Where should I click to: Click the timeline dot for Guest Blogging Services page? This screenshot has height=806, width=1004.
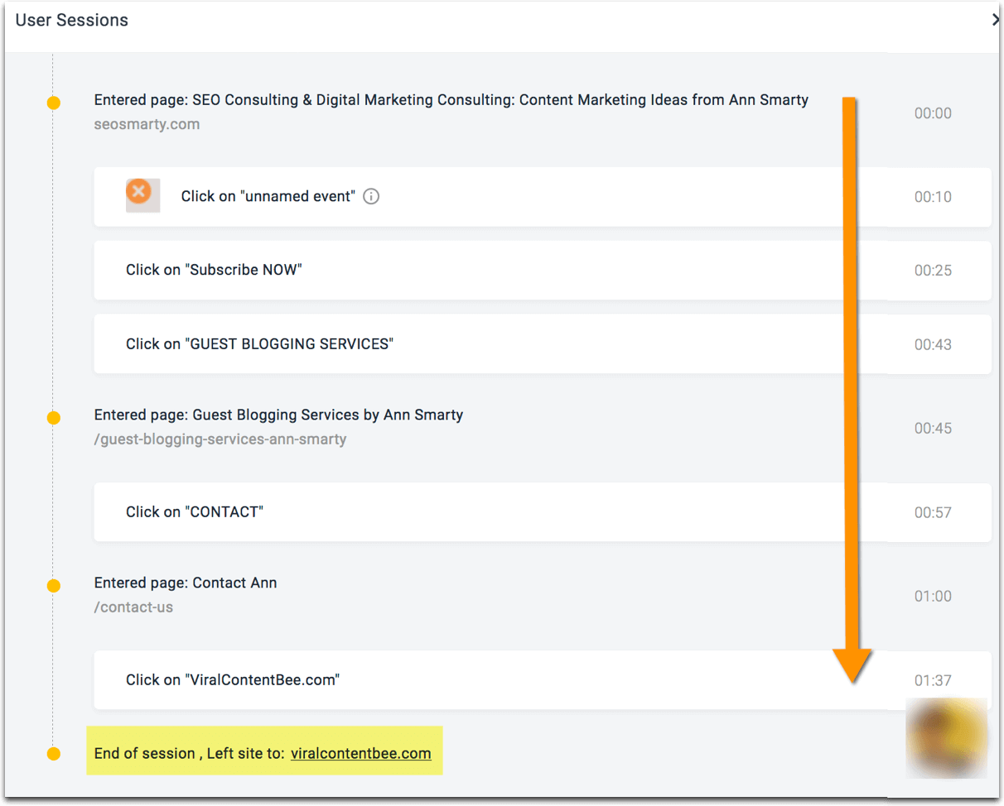click(54, 418)
